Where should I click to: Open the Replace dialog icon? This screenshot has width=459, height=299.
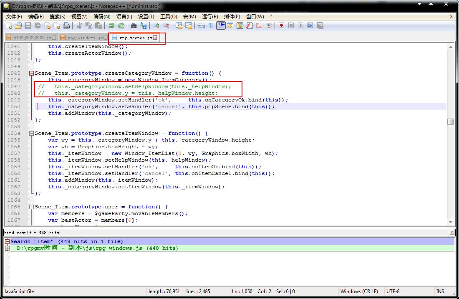click(x=144, y=26)
